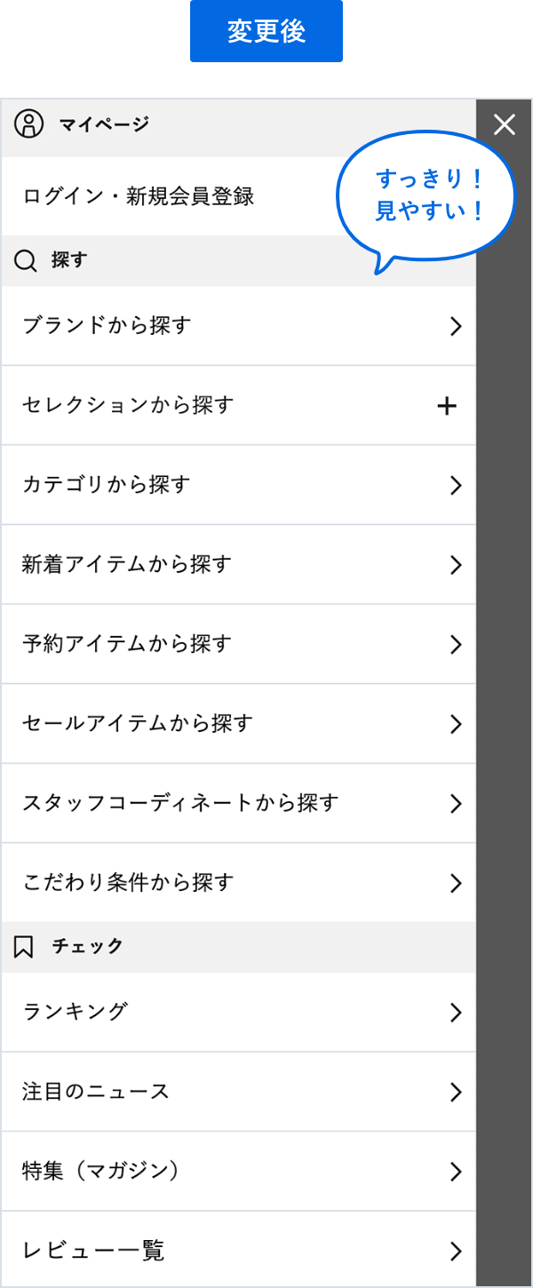
Task: Close the side menu with the X icon
Action: point(505,125)
